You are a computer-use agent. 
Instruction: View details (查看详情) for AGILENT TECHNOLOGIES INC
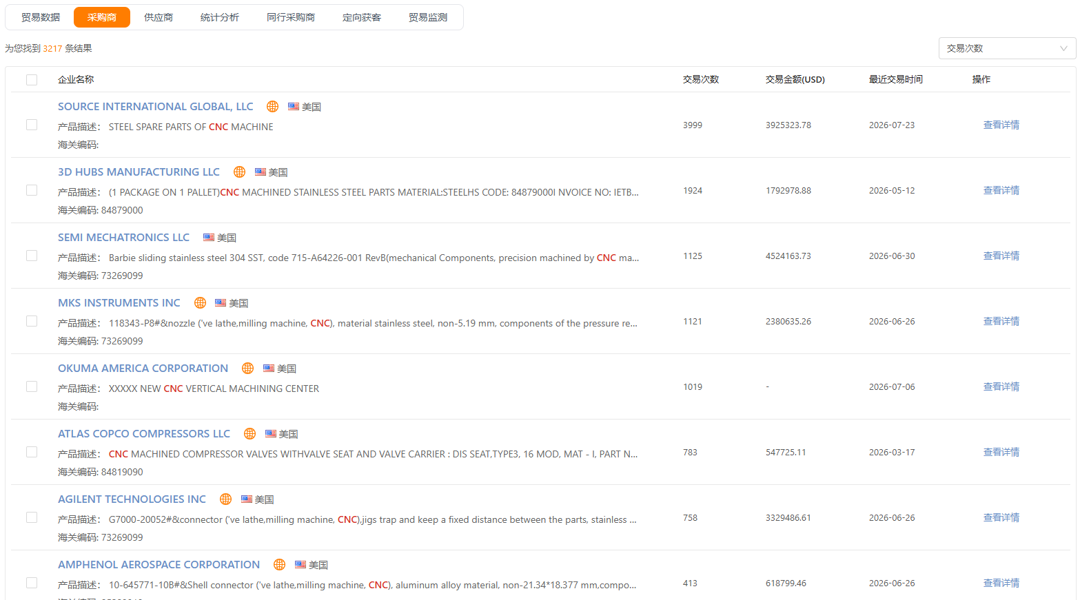coord(1001,517)
